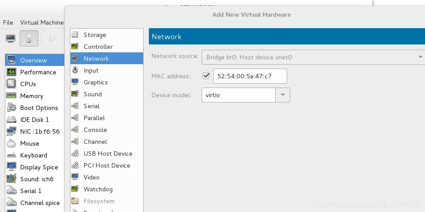Viewport: 425px width, 212px height.
Task: Click the Overview computer icon
Action: [x=11, y=60]
